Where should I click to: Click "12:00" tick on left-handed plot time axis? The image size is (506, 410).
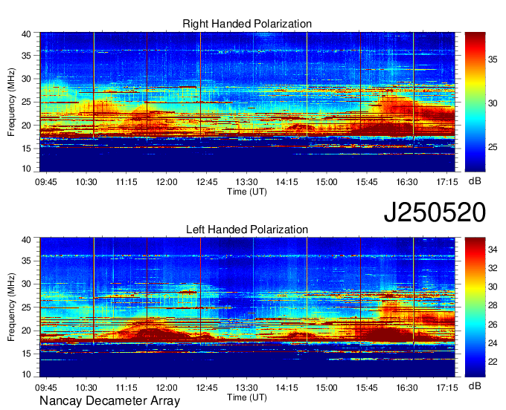tap(167, 388)
